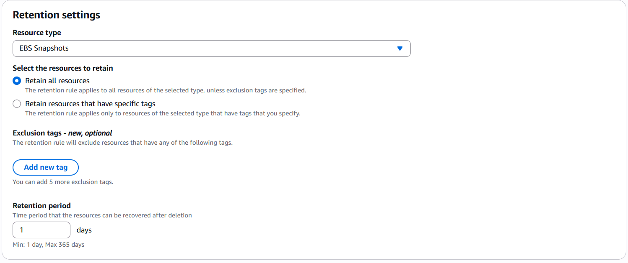The image size is (628, 263).
Task: Click the "Time period that the resources" description
Action: 102,215
